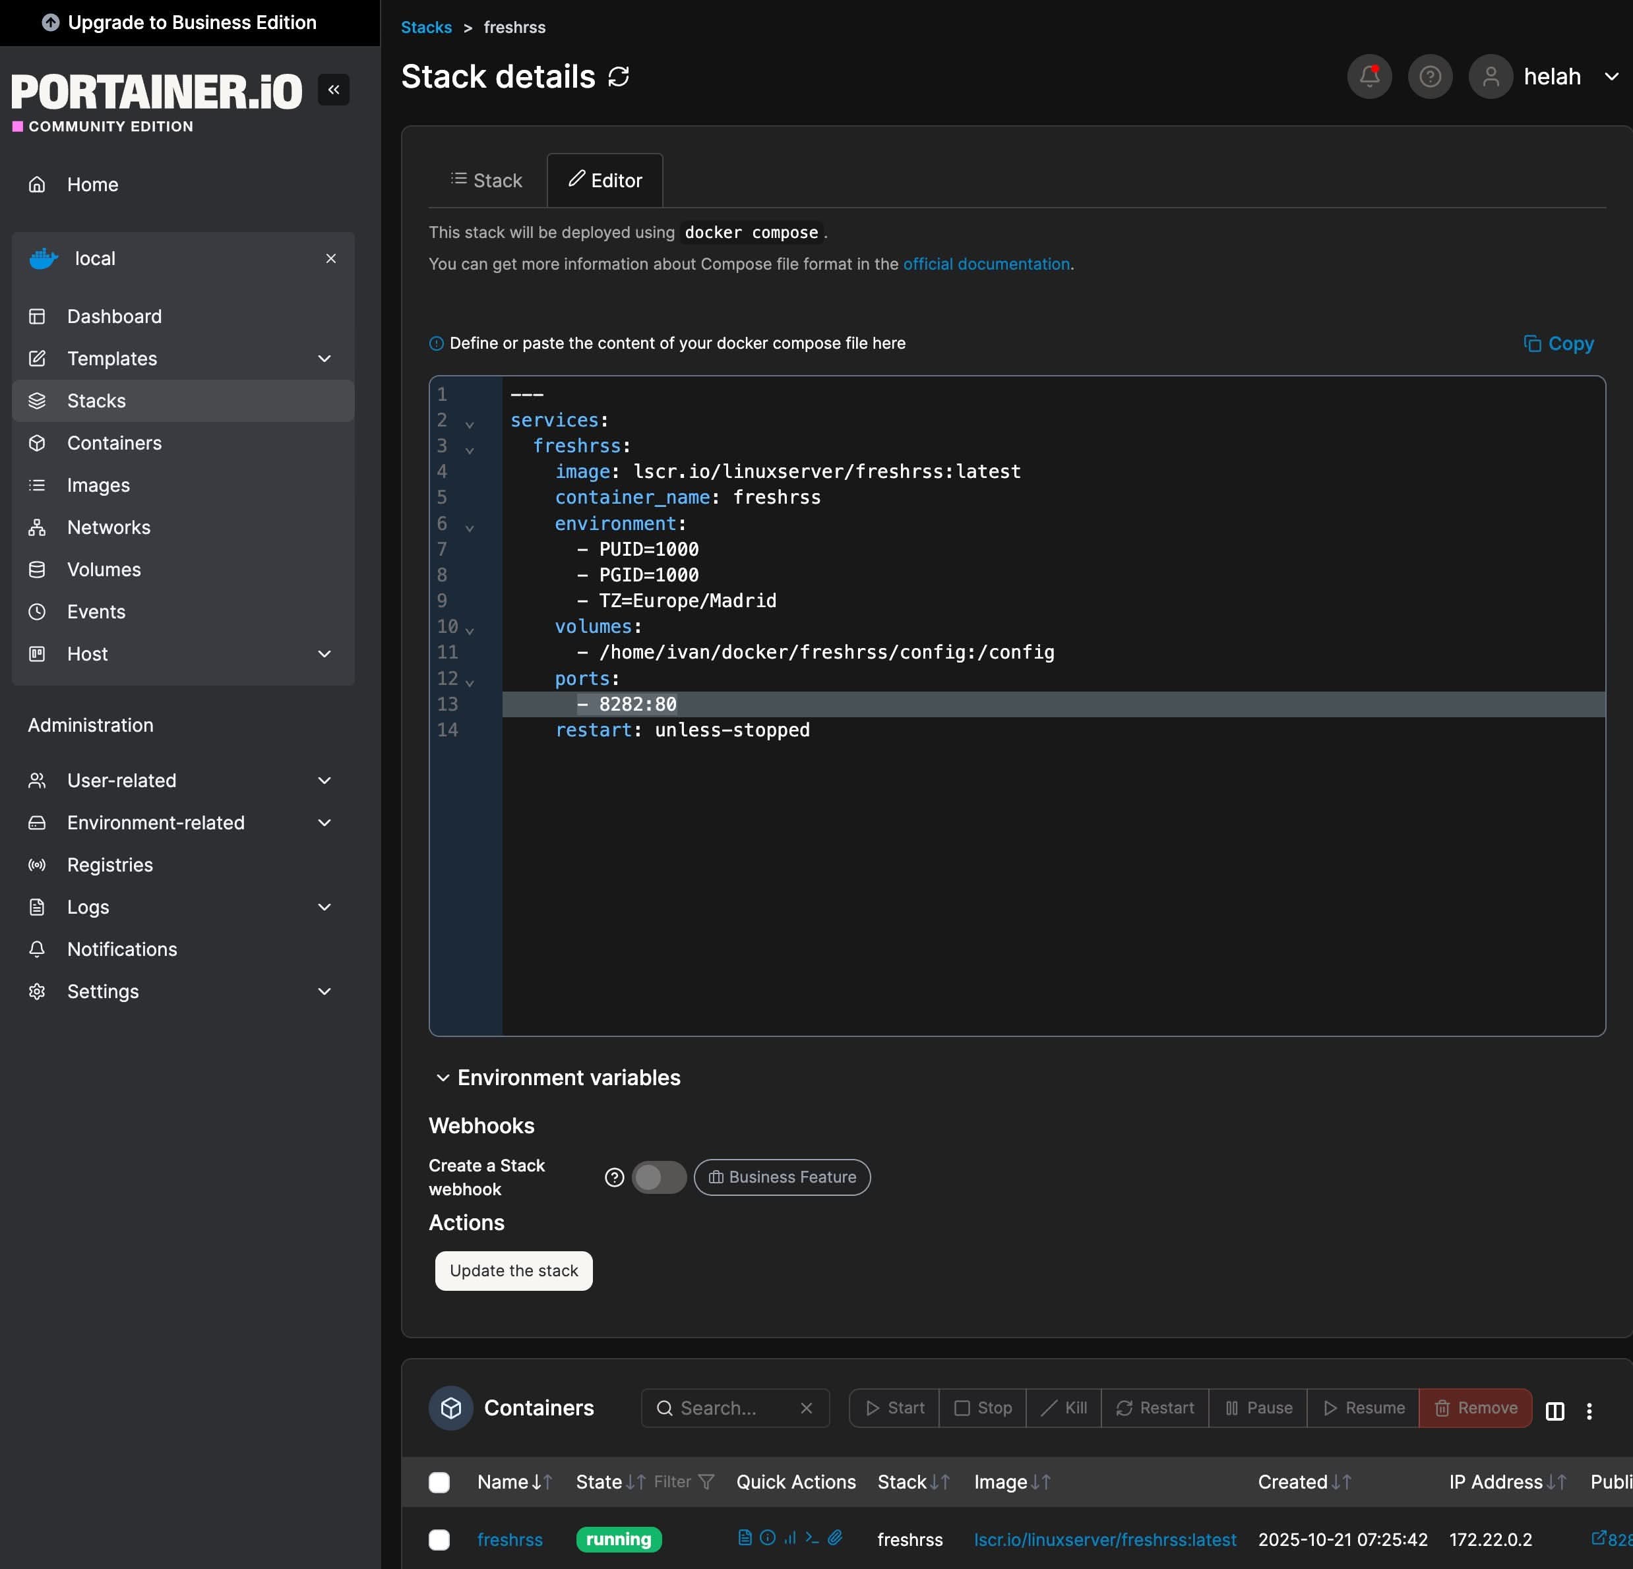Image resolution: width=1633 pixels, height=1569 pixels.
Task: Open the official documentation link
Action: click(x=985, y=264)
